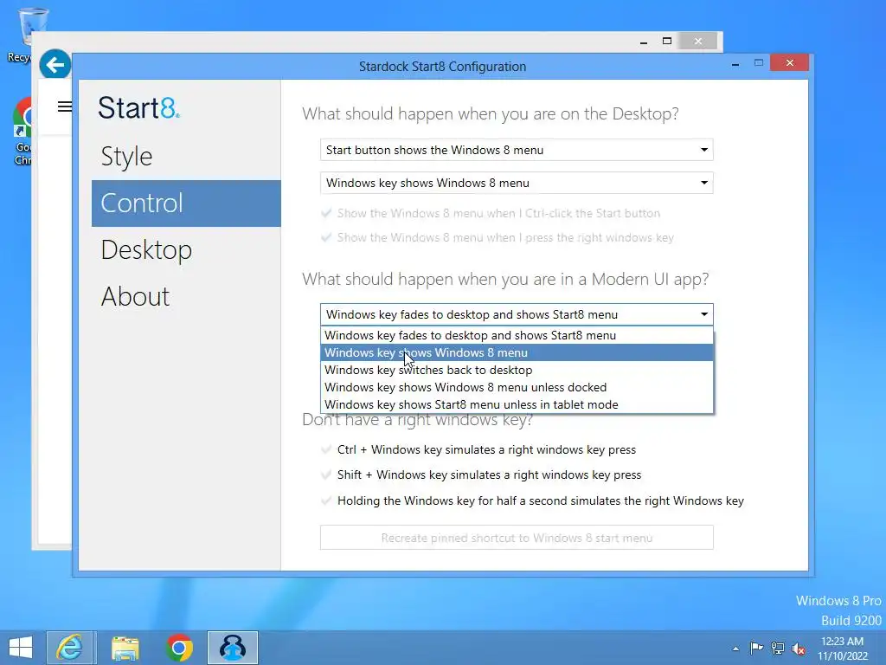886x665 pixels.
Task: Open the taskbar clock and date
Action: [842, 649]
